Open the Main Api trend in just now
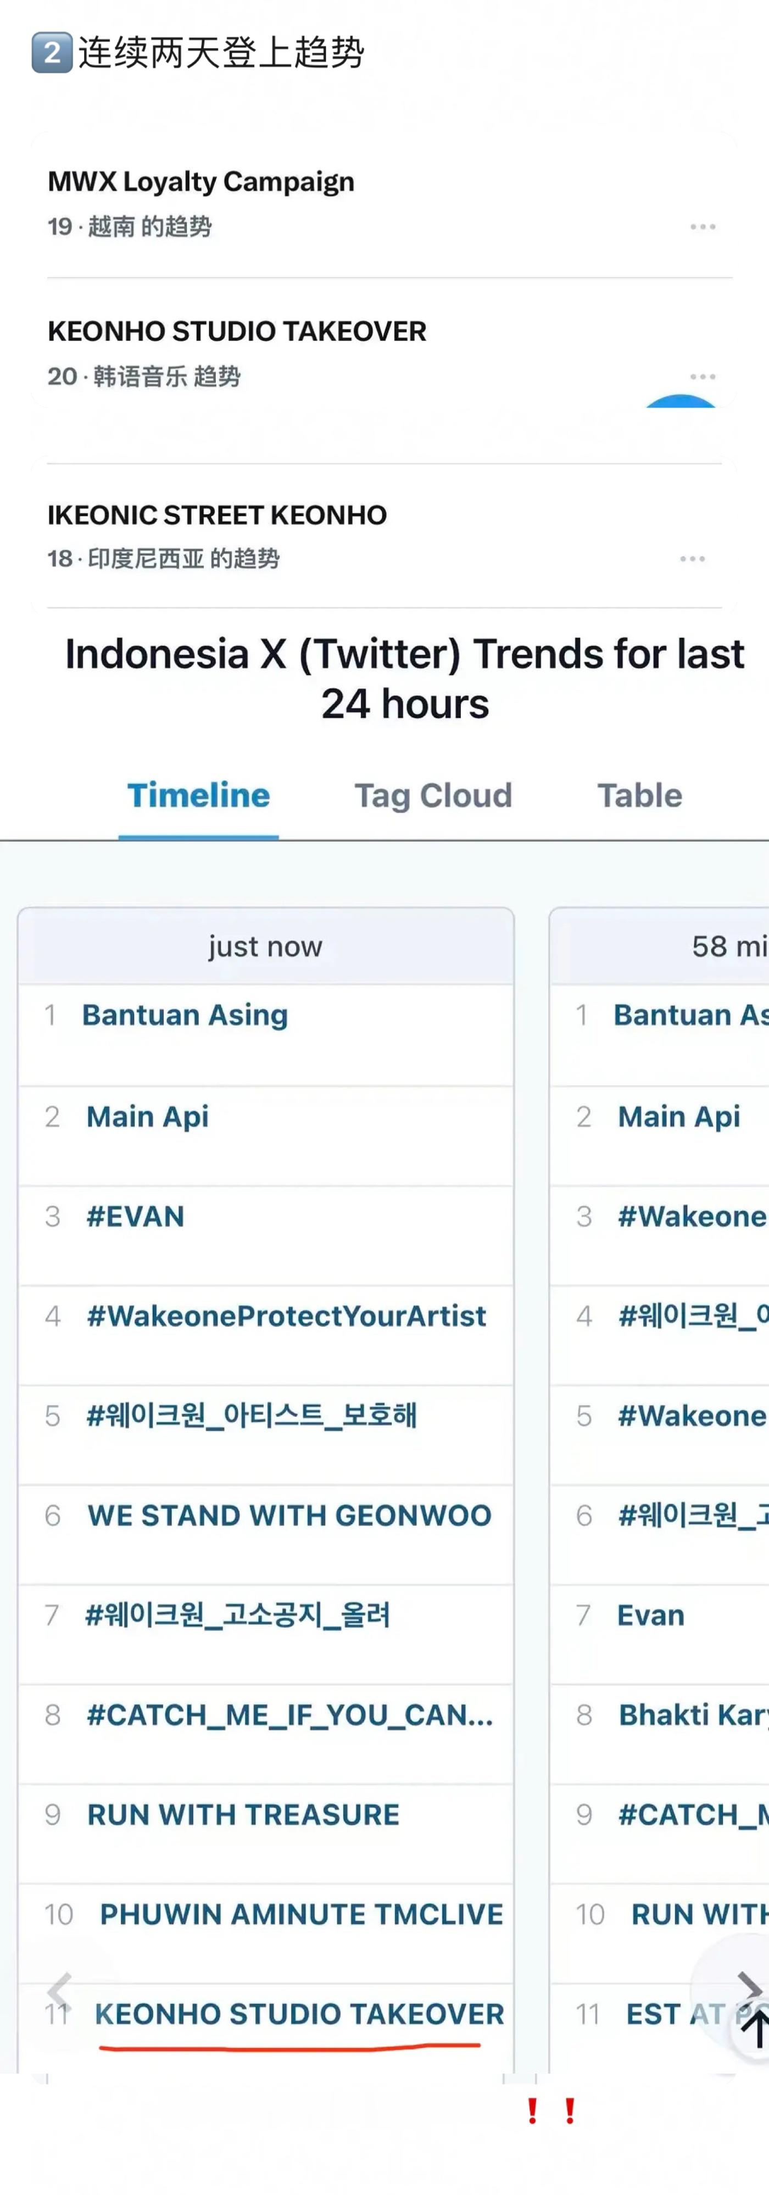Screen dimensions: 769x2195 point(147,1116)
